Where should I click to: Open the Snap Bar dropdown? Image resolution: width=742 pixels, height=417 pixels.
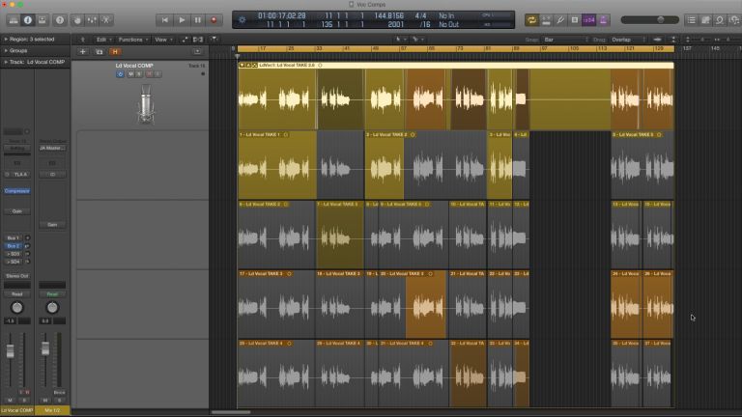coord(560,40)
